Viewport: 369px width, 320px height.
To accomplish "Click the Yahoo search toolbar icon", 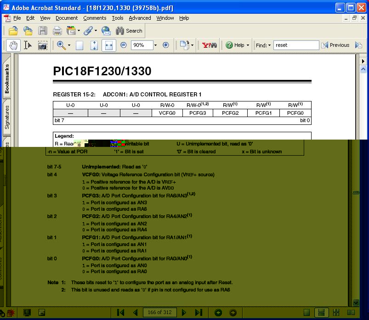I will tap(209, 45).
